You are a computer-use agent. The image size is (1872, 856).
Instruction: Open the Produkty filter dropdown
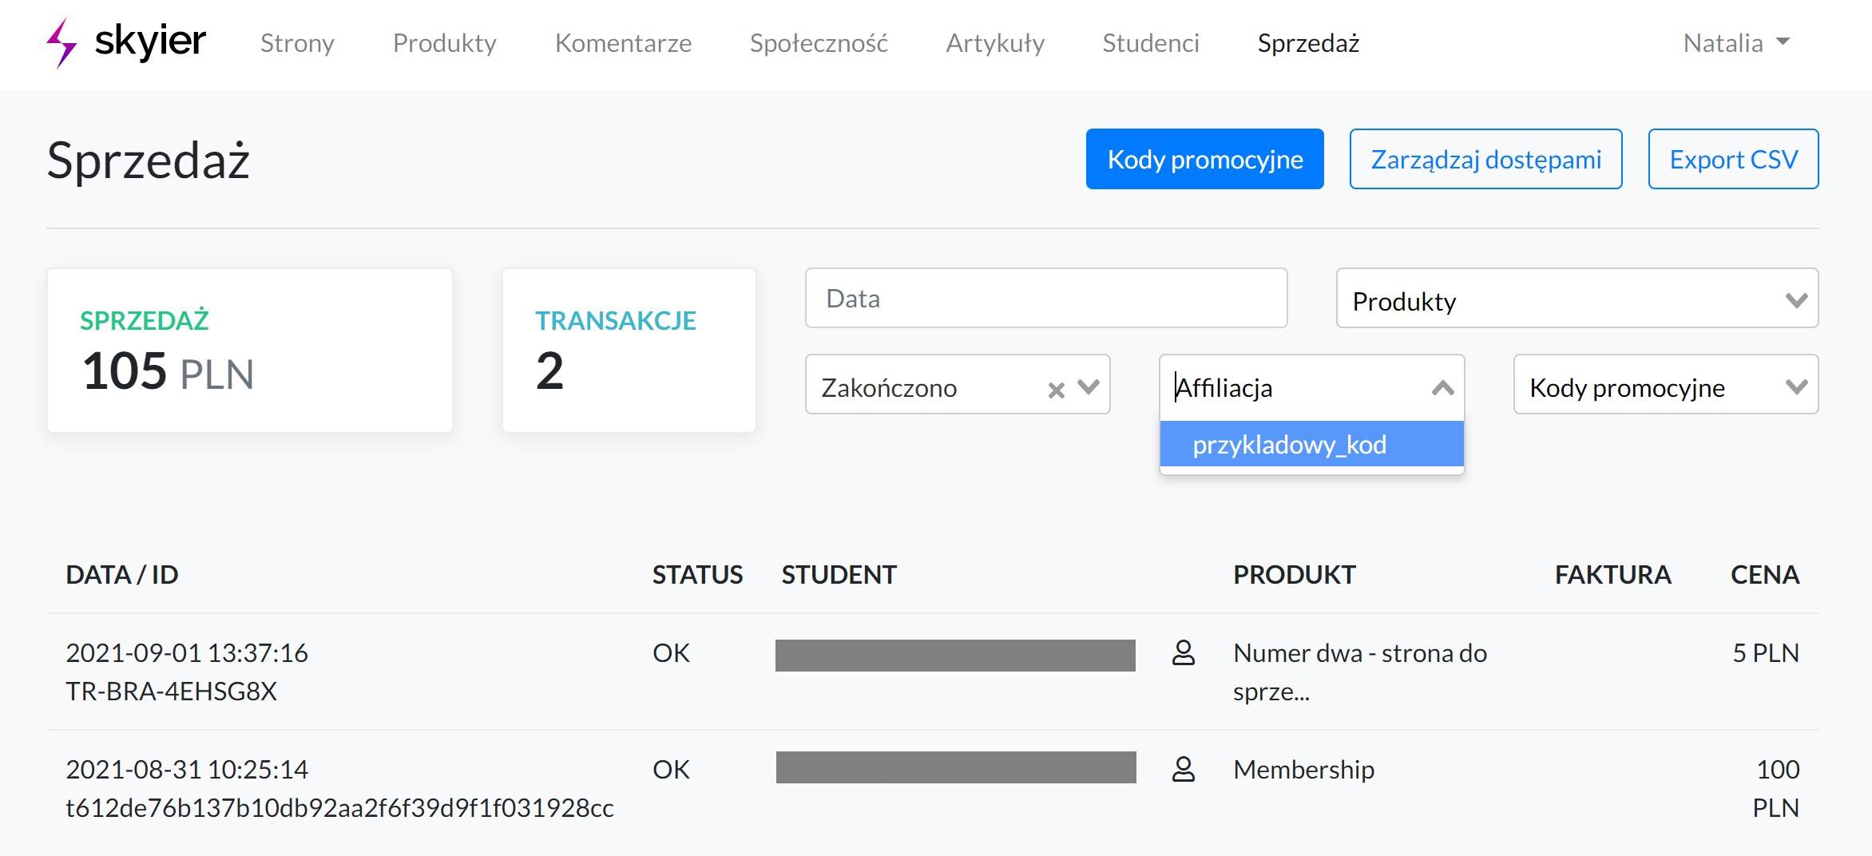[x=1577, y=299]
